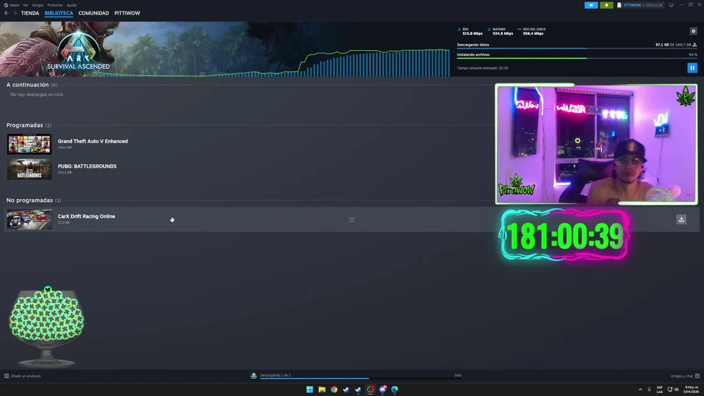Open download settings gear icon

[693, 31]
